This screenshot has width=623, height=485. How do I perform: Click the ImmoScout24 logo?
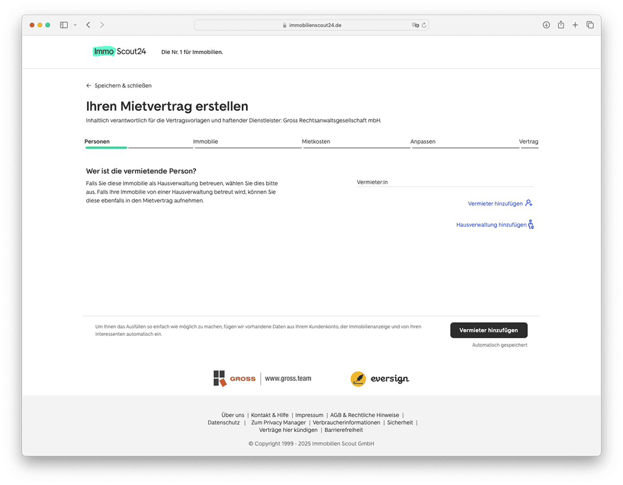pos(120,51)
